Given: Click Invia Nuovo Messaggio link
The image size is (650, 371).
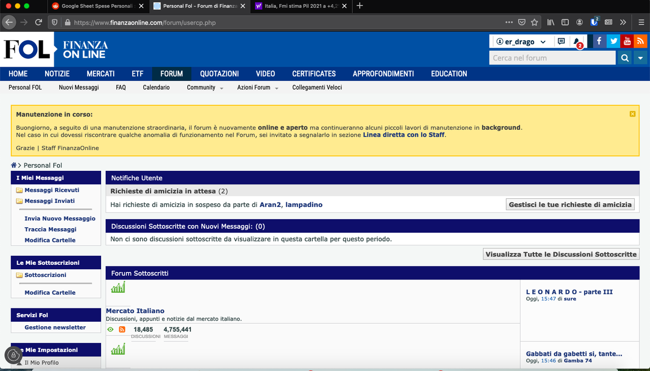Looking at the screenshot, I should point(60,219).
